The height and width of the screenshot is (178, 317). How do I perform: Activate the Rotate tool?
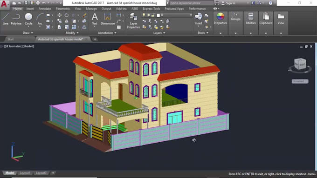[x=67, y=15]
